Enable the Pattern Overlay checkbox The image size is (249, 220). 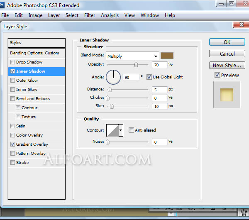pos(12,153)
